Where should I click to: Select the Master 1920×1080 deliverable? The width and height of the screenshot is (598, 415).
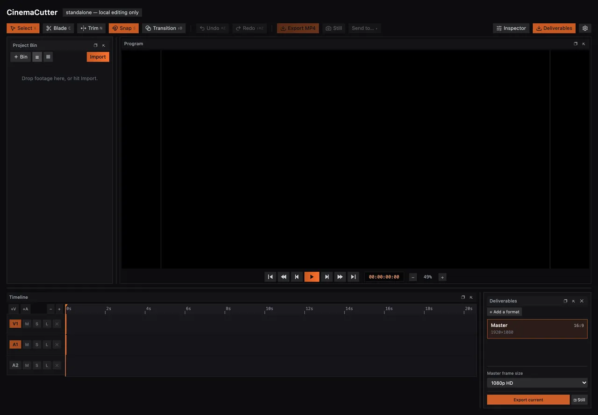(x=537, y=329)
